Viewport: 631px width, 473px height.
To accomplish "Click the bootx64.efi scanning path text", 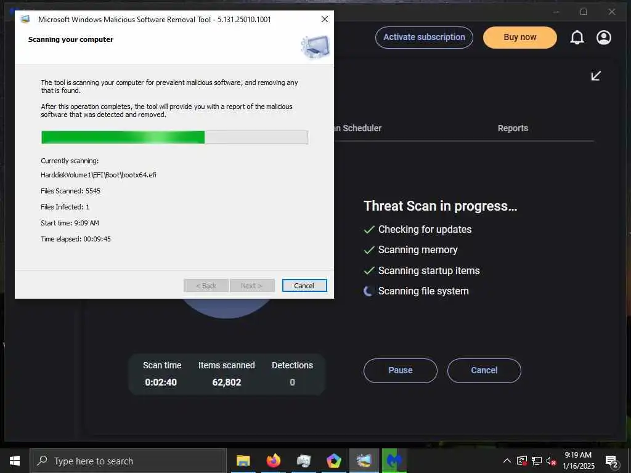I will point(99,175).
